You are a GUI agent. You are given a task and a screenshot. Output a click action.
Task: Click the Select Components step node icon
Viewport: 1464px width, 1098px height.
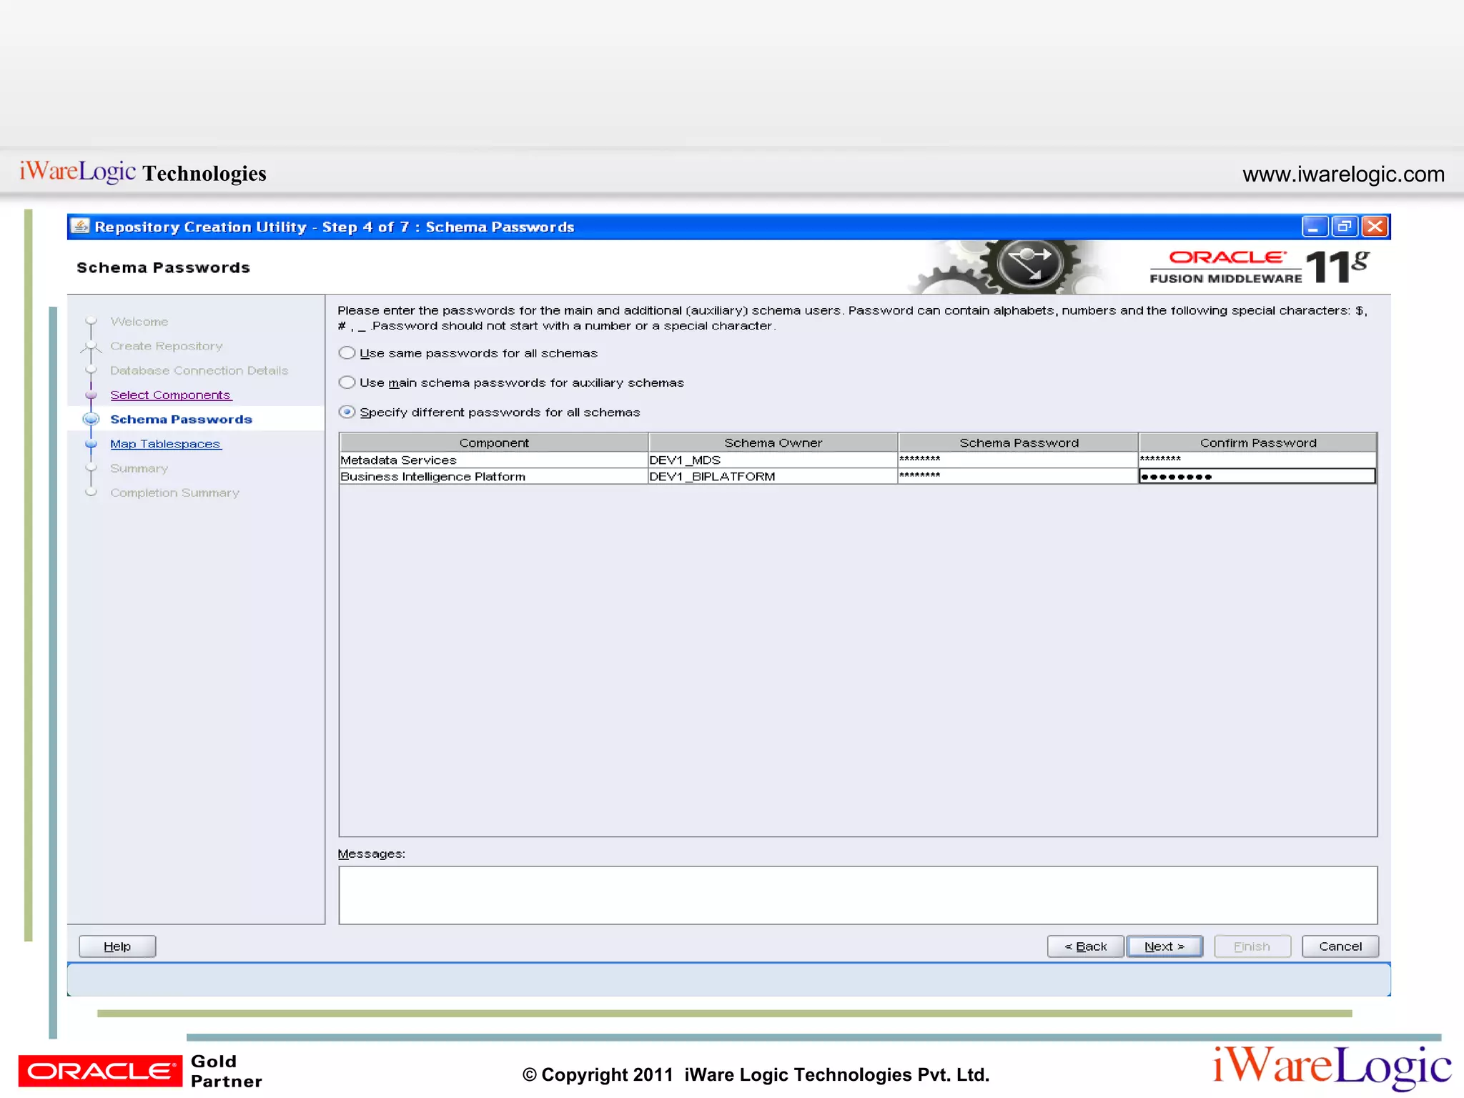pyautogui.click(x=91, y=395)
